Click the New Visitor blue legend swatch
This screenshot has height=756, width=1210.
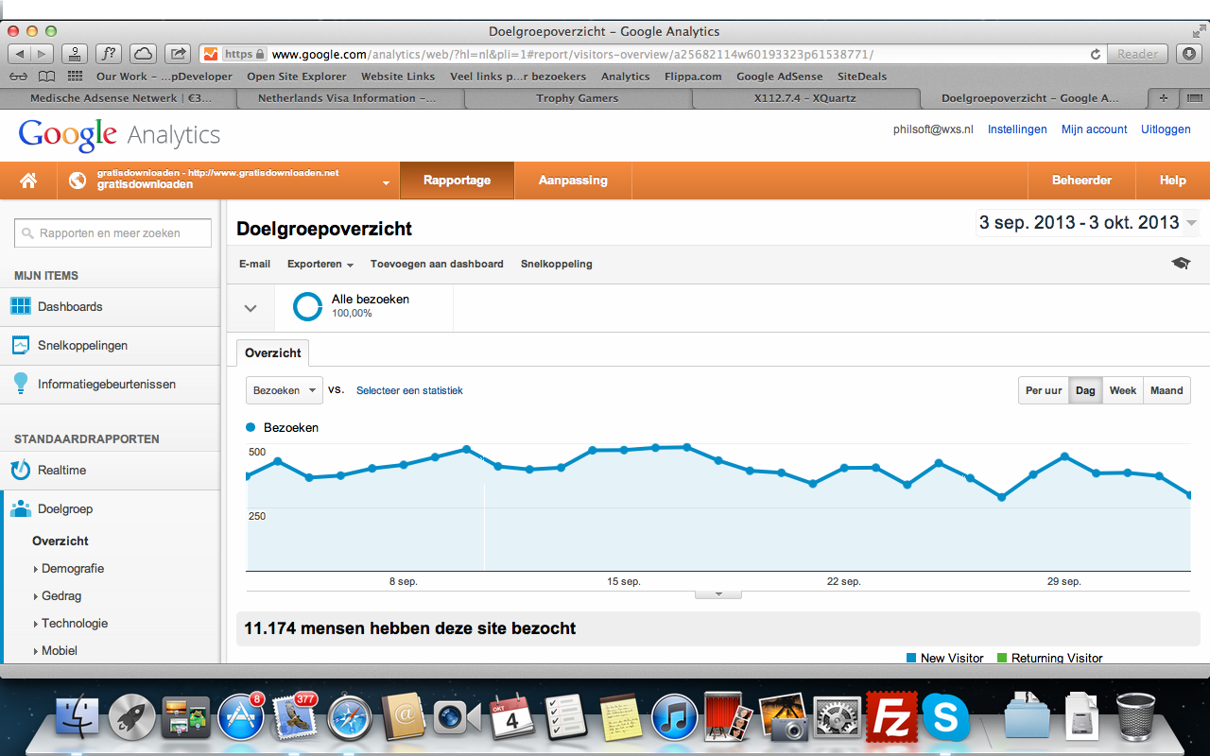point(911,658)
